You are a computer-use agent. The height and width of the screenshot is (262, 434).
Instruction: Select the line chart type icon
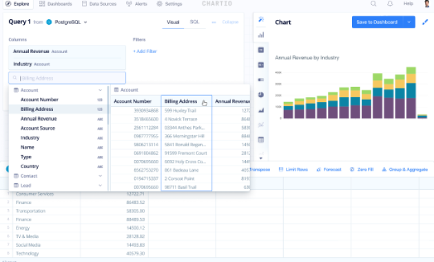click(x=261, y=125)
